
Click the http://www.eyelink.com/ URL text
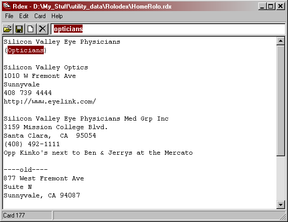coord(50,101)
